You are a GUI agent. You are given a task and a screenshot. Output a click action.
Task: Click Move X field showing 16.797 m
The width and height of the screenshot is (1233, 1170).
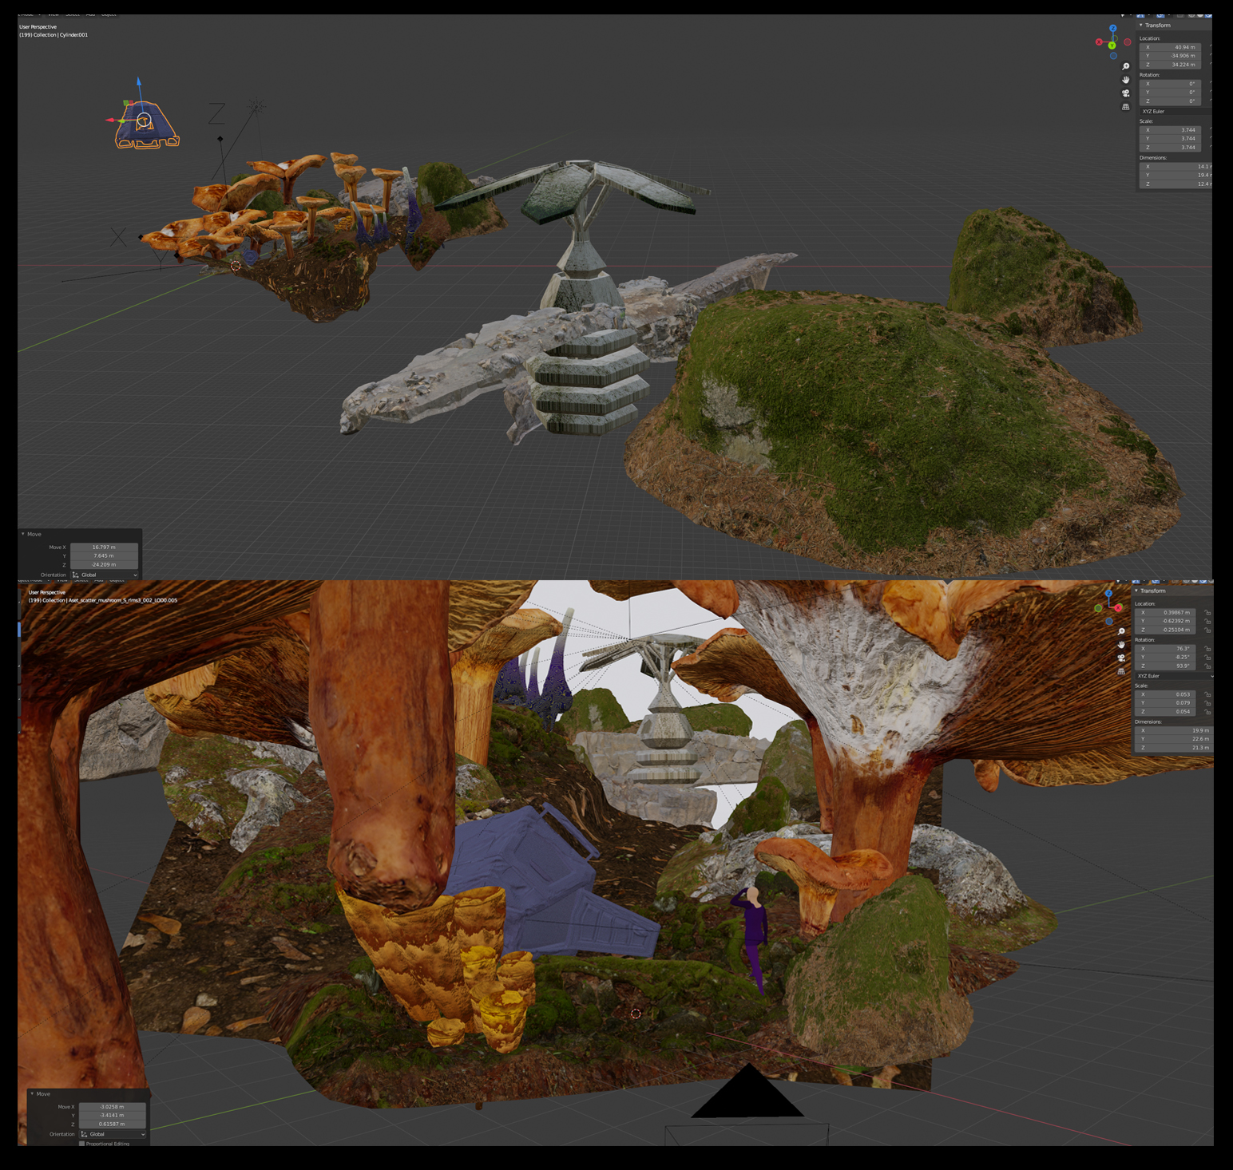click(104, 547)
